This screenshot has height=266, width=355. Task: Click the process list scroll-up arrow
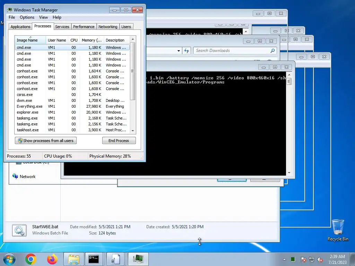[133, 39]
